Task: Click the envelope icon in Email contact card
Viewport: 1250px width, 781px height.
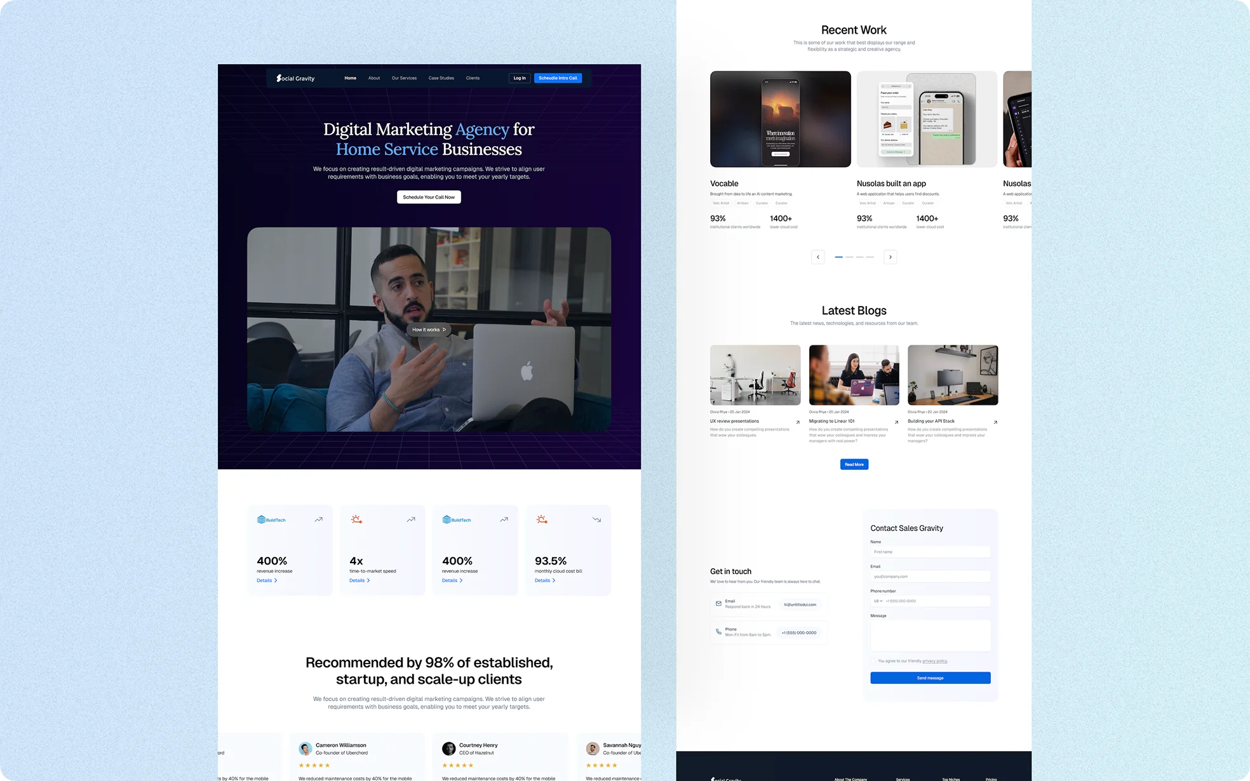Action: pos(718,604)
